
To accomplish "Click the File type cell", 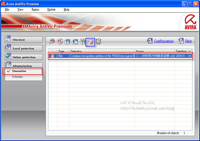I will 63,56.
